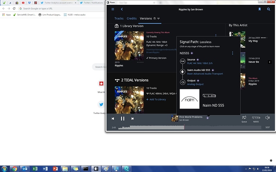The height and width of the screenshot is (172, 276).
Task: Open the Twitter shortcut tile in Chrome
Action: click(101, 105)
